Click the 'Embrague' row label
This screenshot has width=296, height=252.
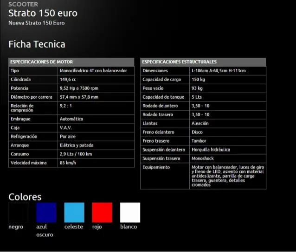(x=20, y=119)
